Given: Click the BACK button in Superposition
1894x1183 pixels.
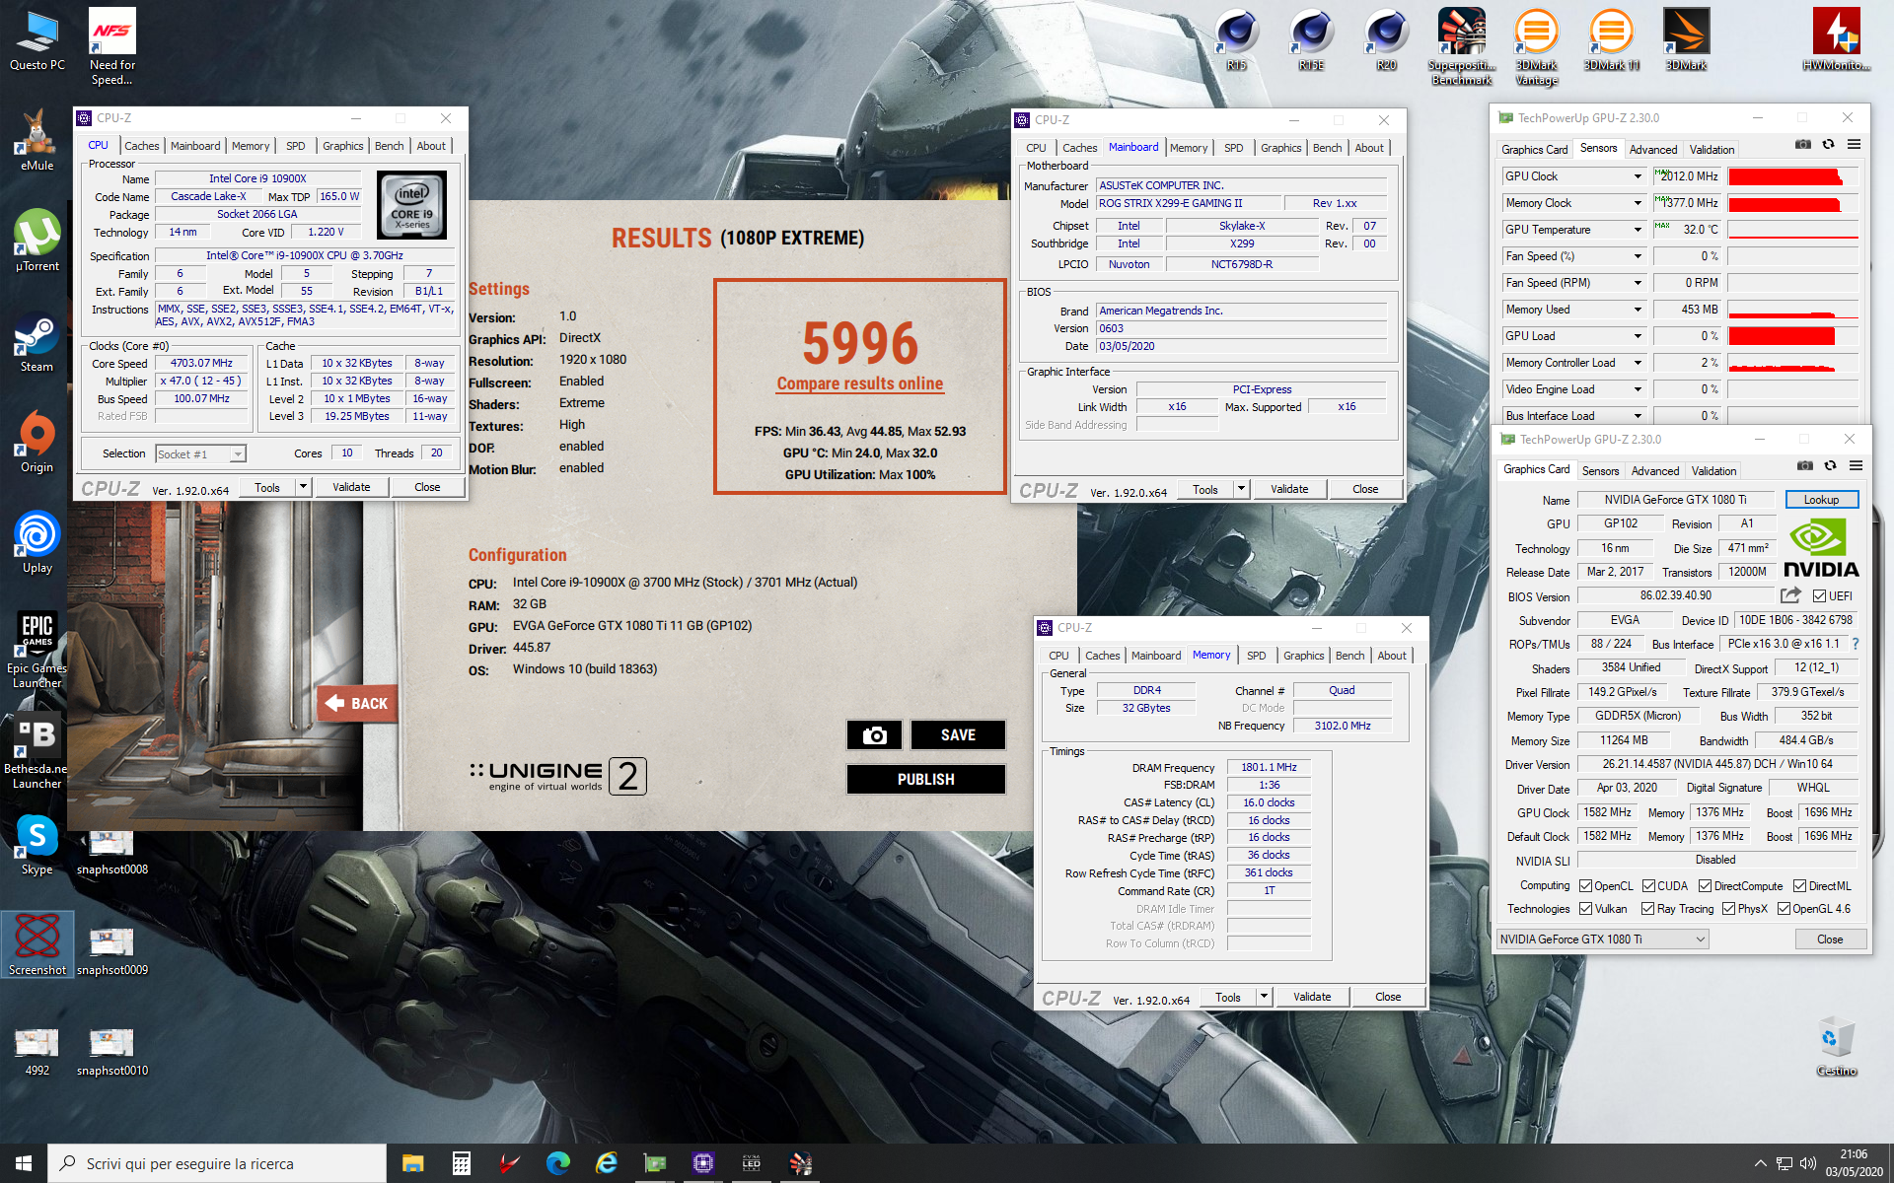Looking at the screenshot, I should pos(357,703).
